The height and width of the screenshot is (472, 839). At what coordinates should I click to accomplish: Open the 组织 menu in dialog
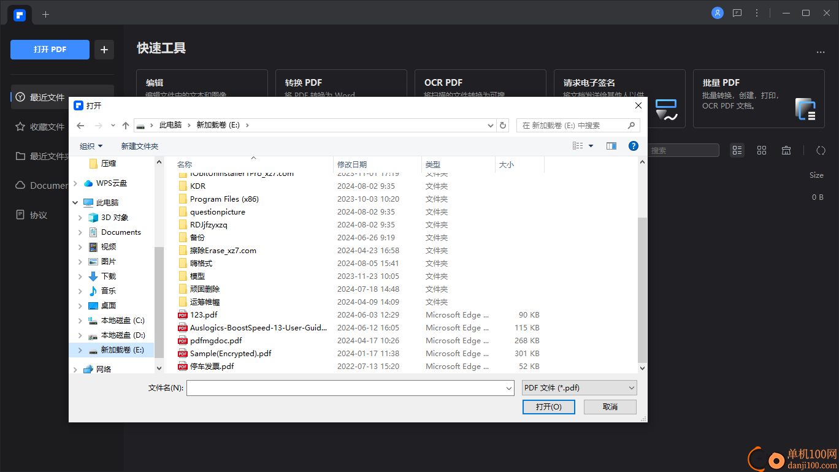click(91, 146)
